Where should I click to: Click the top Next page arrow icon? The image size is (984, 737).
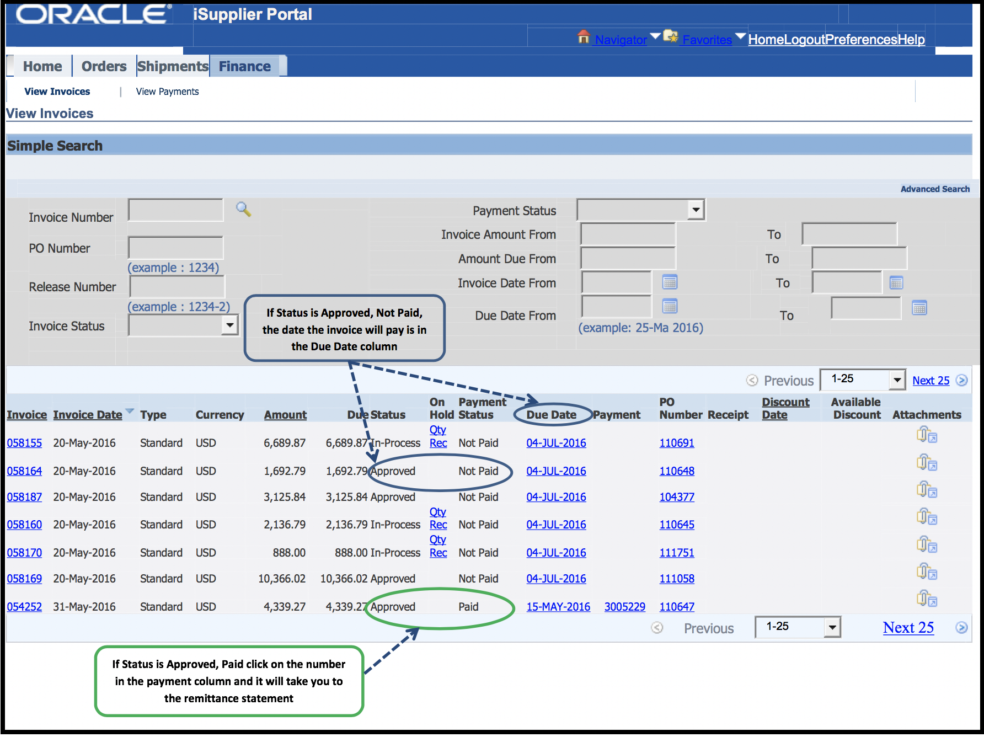(x=961, y=381)
